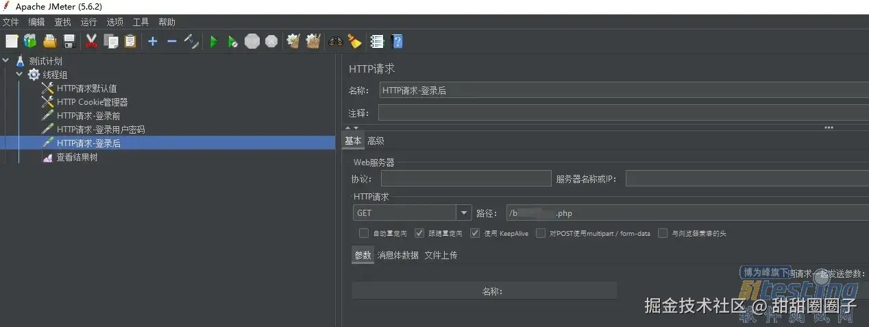Screen dimensions: 869x327
Task: Switch to the 高级 tab
Action: pos(376,141)
